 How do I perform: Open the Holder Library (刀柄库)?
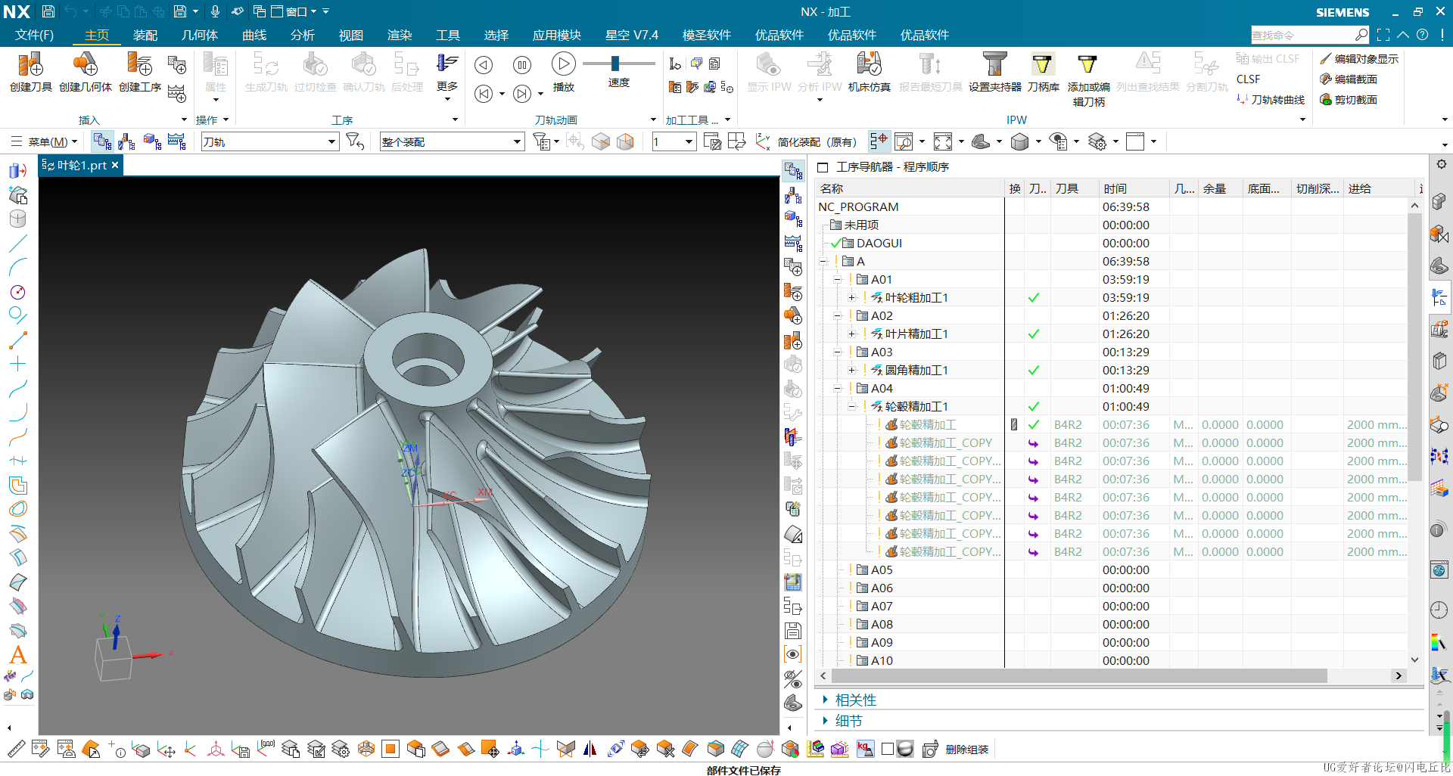click(1043, 72)
